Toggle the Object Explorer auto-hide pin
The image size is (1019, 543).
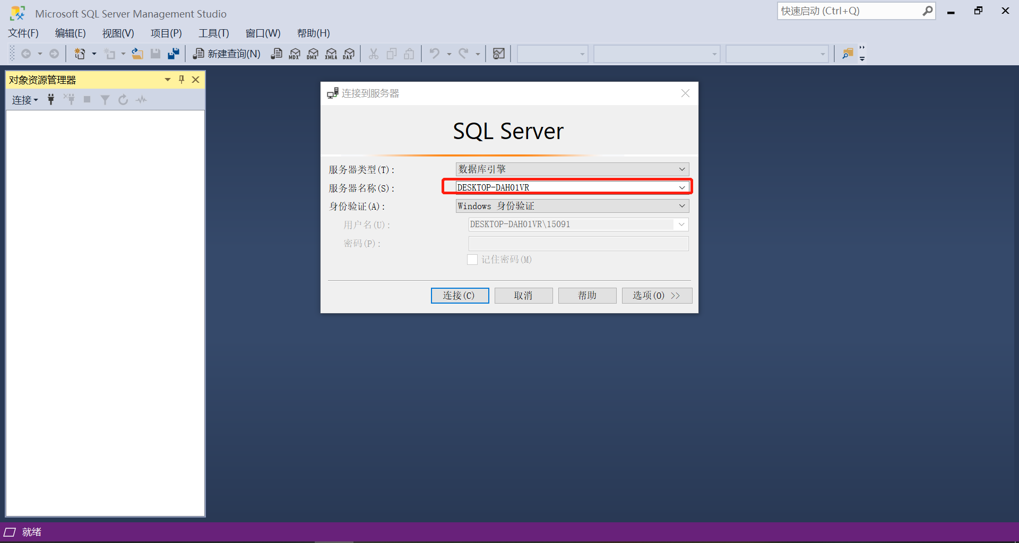tap(181, 79)
